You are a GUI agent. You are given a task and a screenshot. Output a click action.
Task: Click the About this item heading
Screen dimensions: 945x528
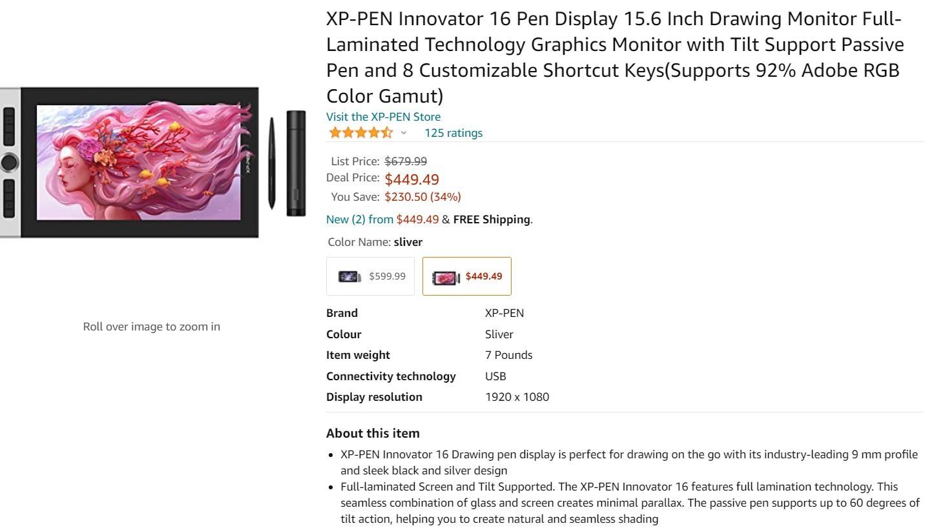click(x=373, y=433)
